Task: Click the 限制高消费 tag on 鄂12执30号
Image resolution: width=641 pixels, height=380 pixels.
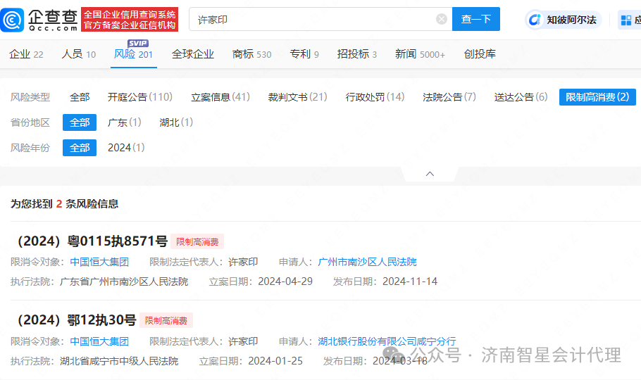Action: 166,321
